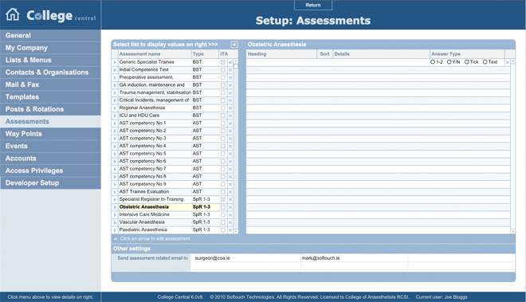Screen dimensions: 526x302
Task: Go home via the house icon
Action: [13, 14]
